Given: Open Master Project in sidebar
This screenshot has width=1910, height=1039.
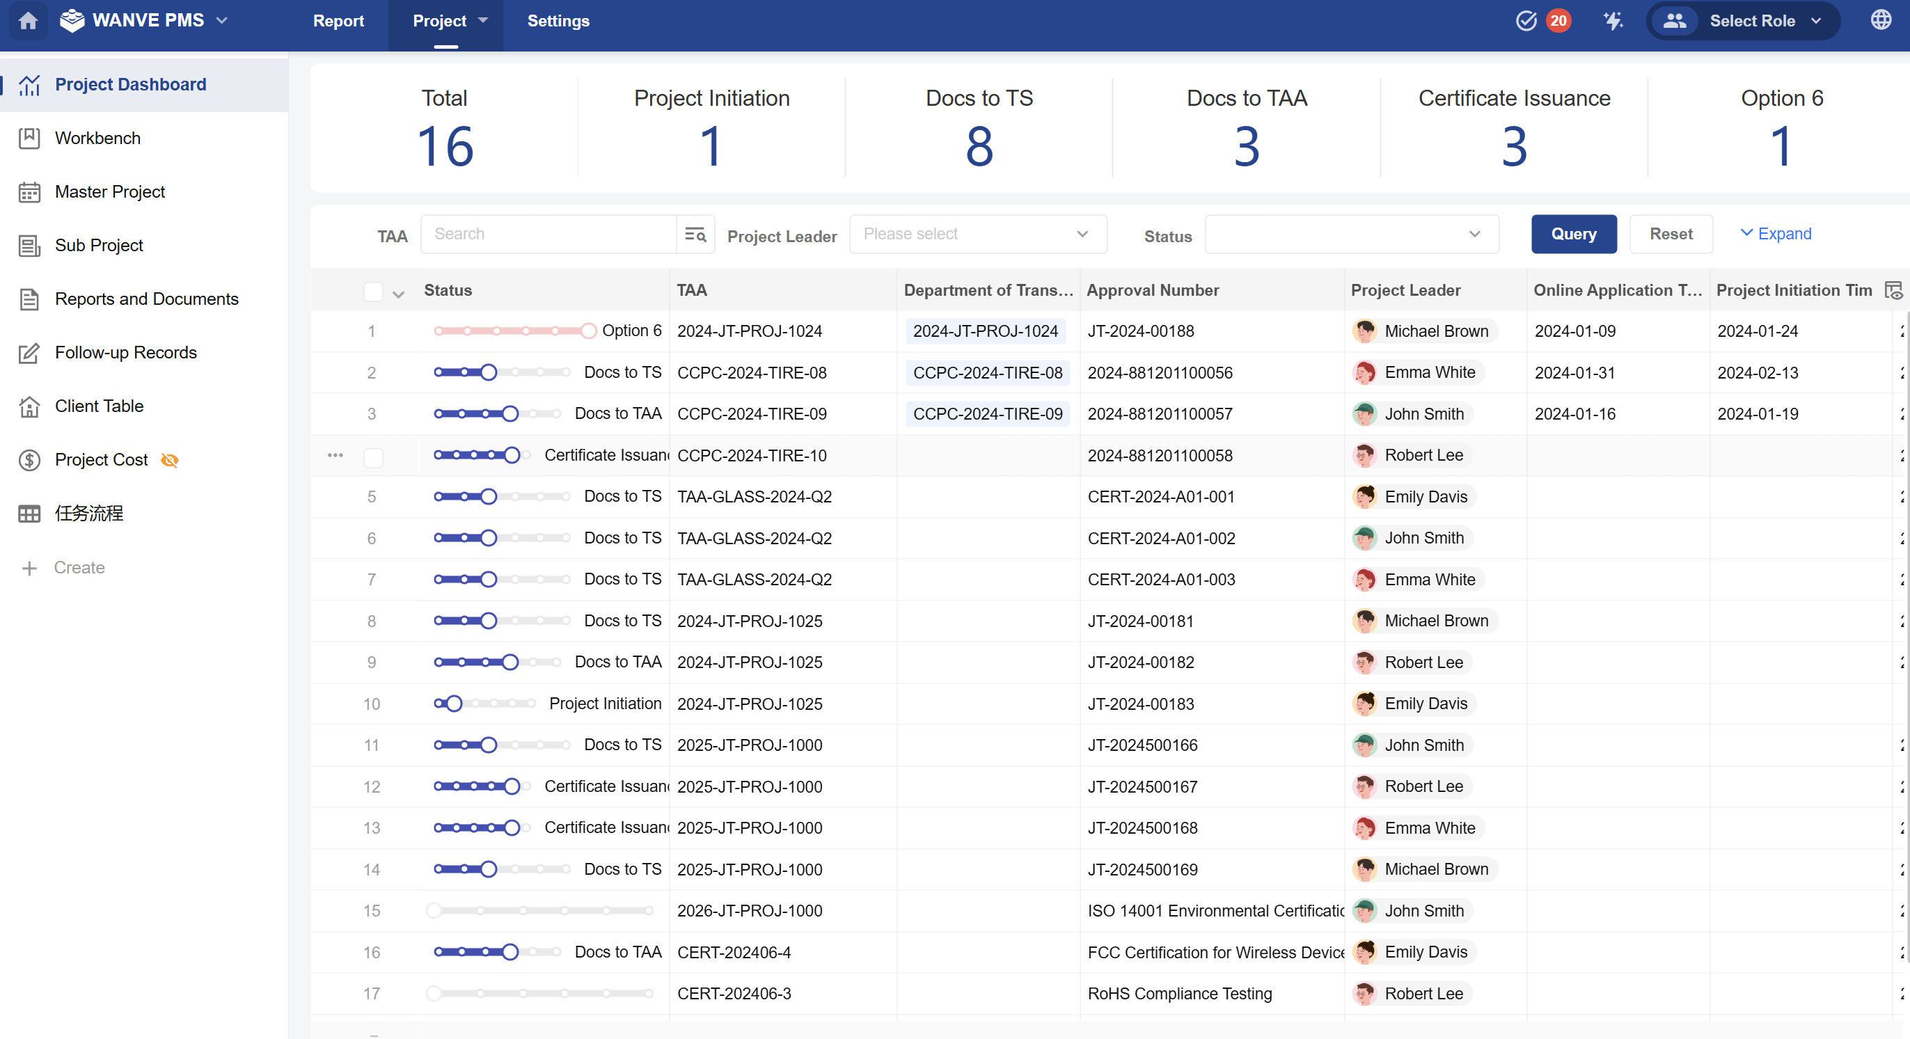Looking at the screenshot, I should 144,192.
